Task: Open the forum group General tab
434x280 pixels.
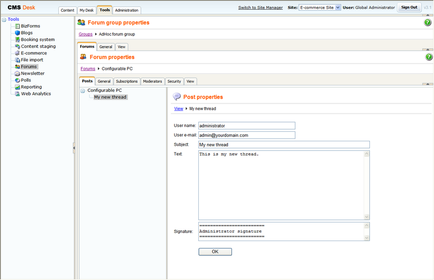Action: pyautogui.click(x=106, y=47)
